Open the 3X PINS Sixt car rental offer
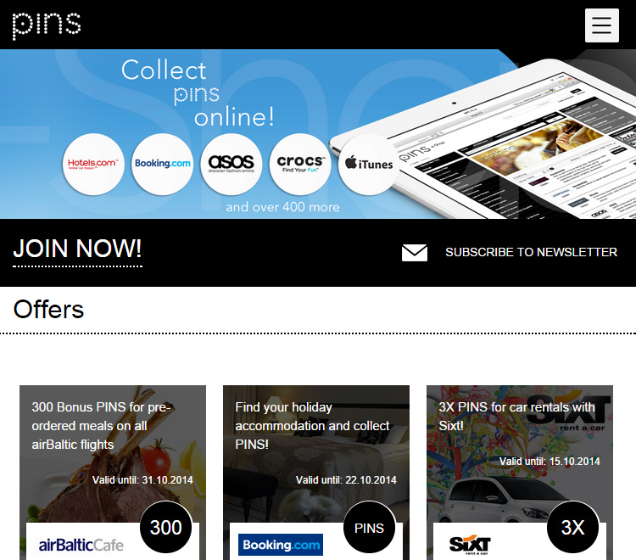 [x=520, y=473]
